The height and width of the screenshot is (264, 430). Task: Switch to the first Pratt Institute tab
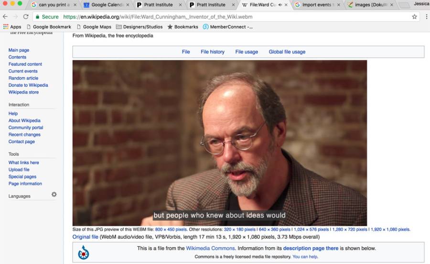click(x=158, y=5)
